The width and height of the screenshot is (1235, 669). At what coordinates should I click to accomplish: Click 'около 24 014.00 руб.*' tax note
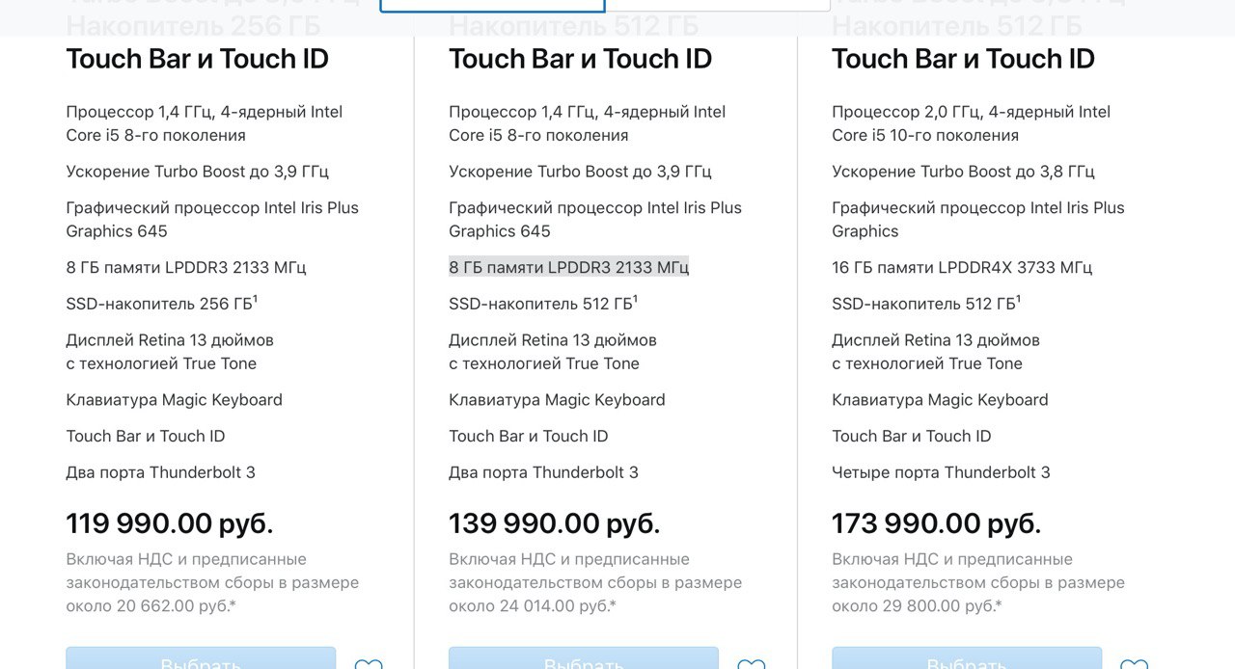tap(533, 605)
